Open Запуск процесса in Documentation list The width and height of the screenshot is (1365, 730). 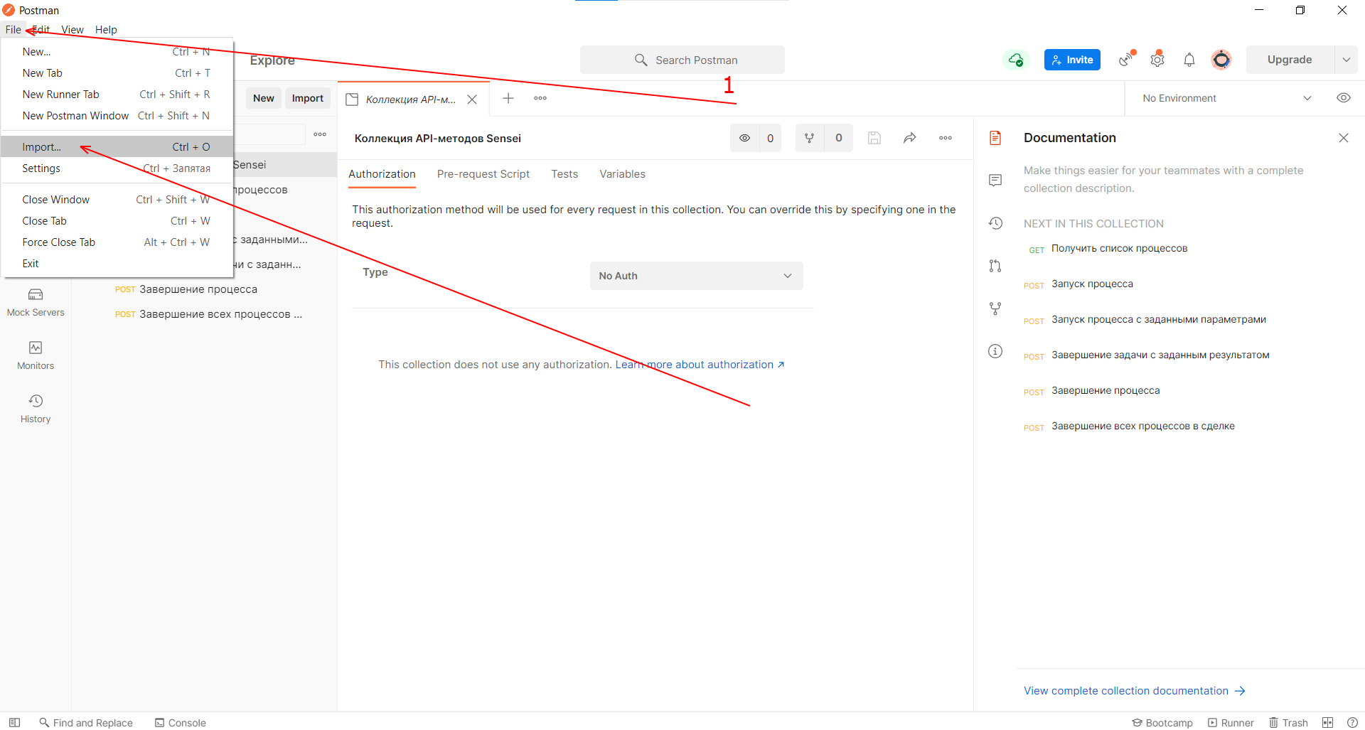1092,284
